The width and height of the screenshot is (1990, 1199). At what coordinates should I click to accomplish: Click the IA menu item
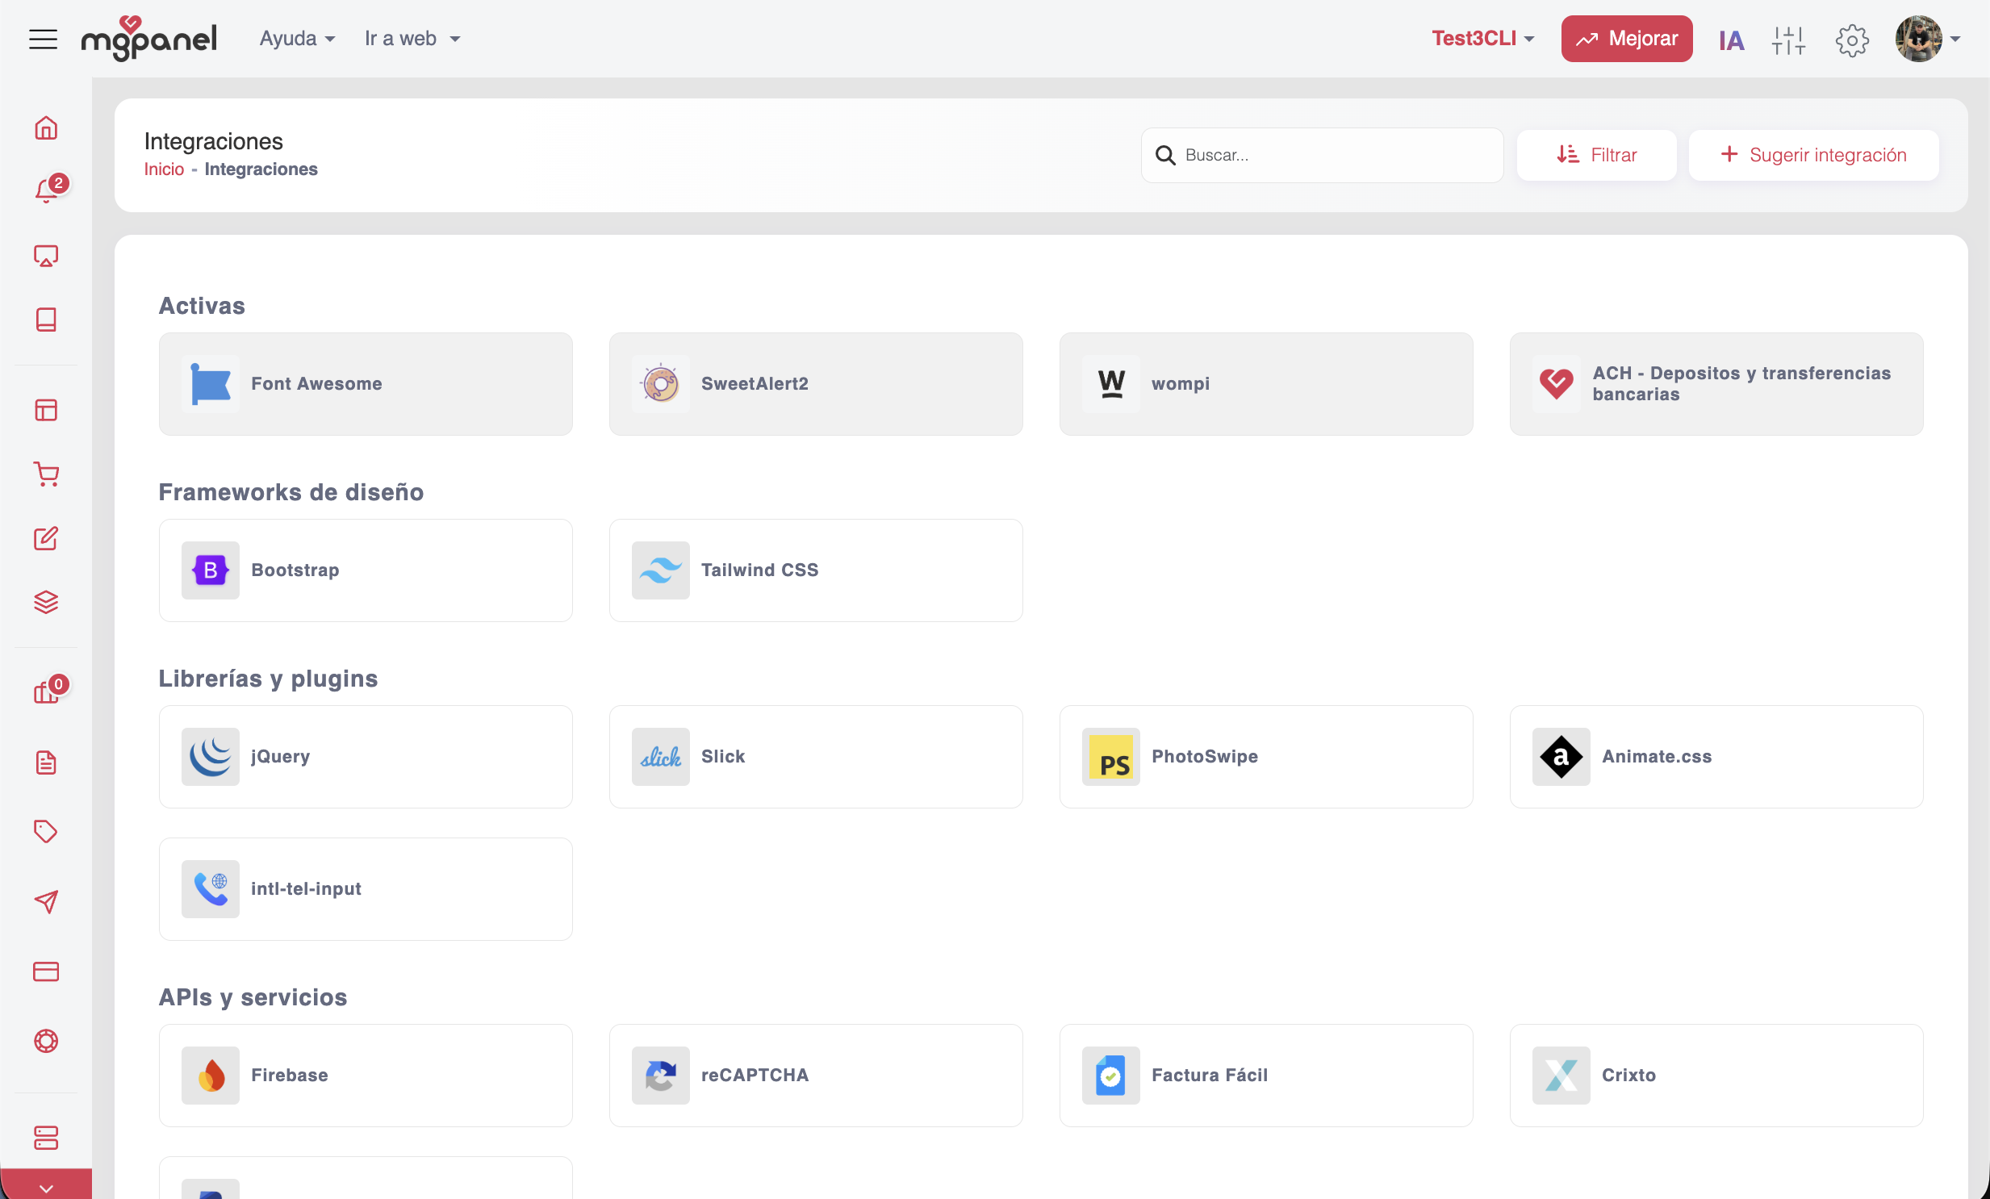pos(1731,40)
